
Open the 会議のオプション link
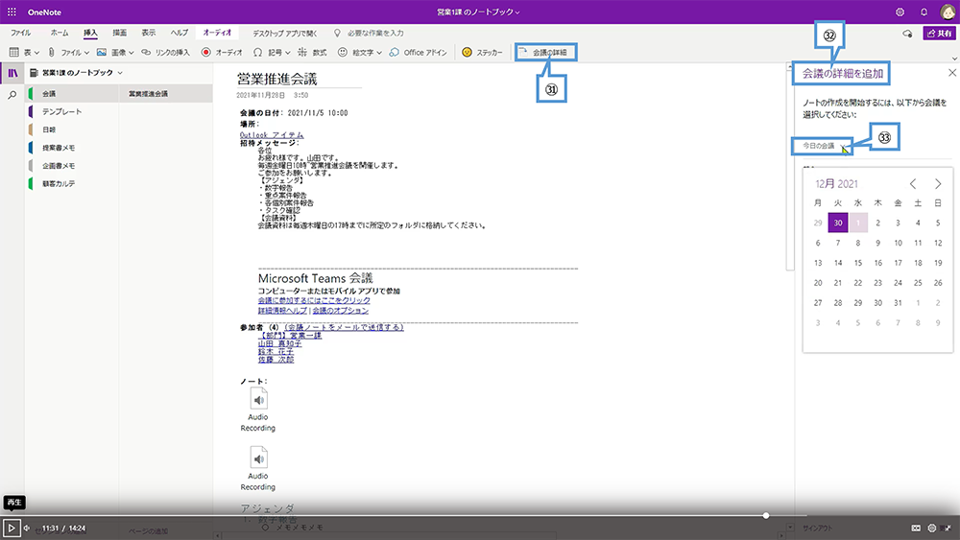341,310
